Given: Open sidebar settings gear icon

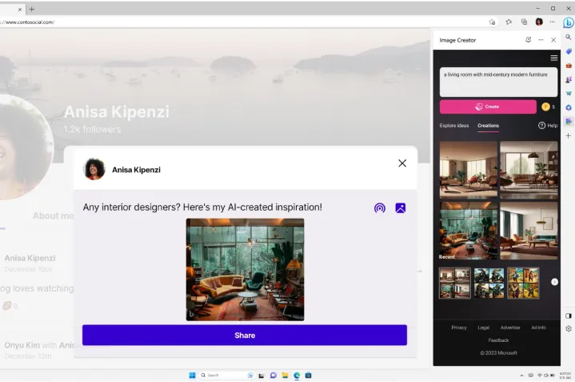Looking at the screenshot, I should [x=569, y=328].
